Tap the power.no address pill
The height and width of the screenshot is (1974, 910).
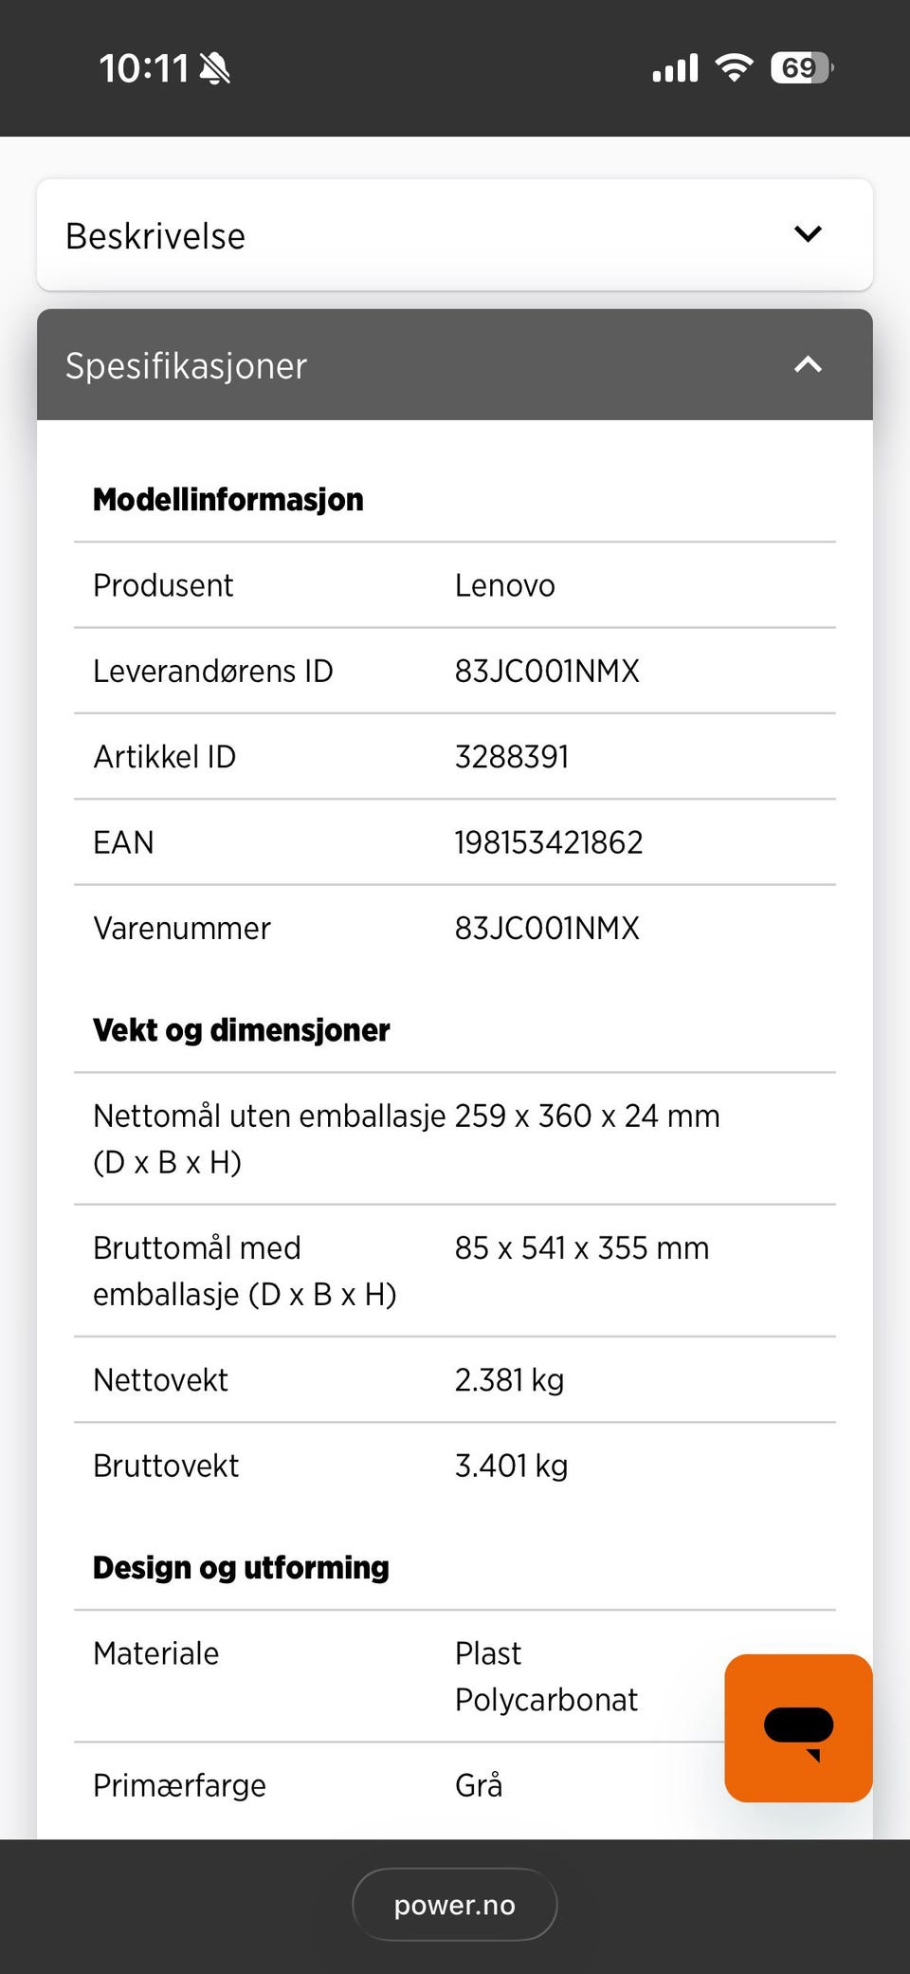coord(455,1905)
